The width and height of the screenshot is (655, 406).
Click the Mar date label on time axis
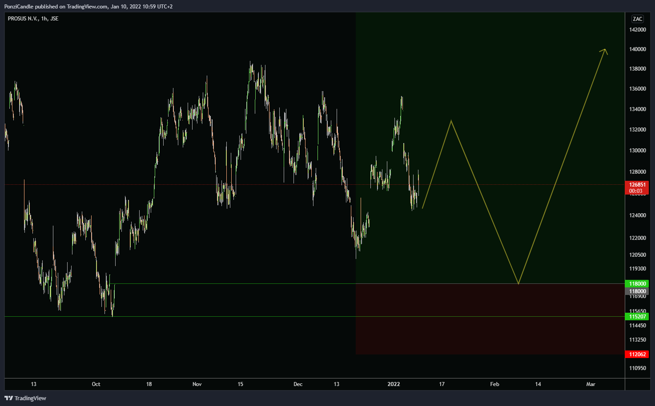(x=591, y=384)
